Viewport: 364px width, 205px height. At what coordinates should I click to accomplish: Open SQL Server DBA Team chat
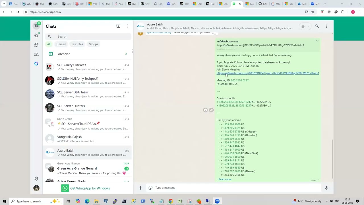tap(87, 94)
